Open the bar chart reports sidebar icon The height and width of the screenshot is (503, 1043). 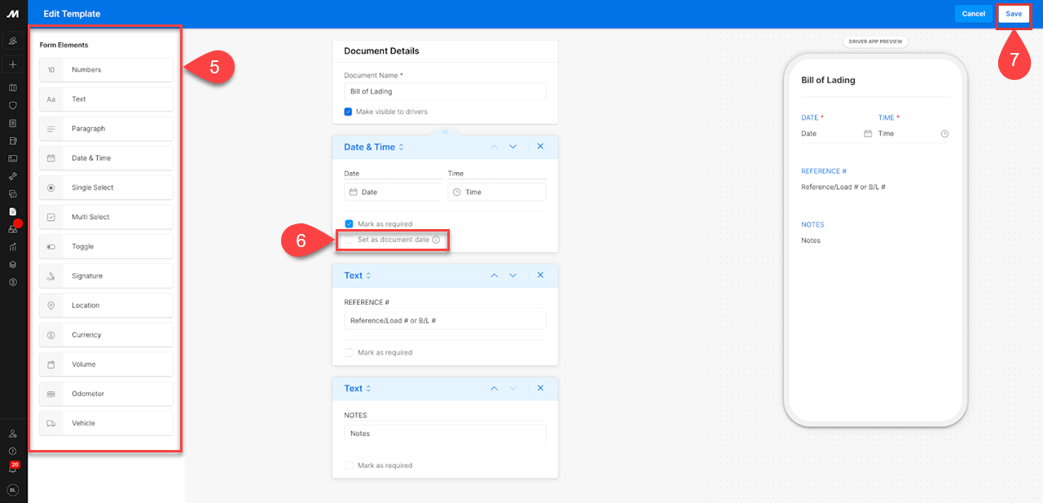tap(13, 247)
